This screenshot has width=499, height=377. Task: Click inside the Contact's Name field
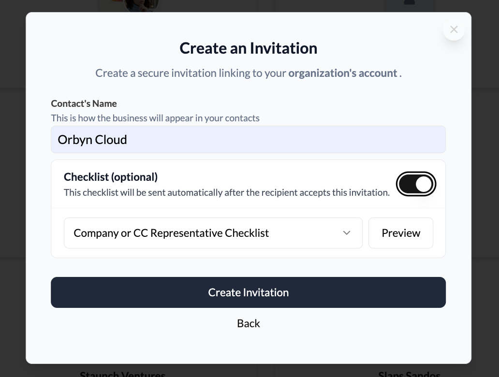pos(248,139)
